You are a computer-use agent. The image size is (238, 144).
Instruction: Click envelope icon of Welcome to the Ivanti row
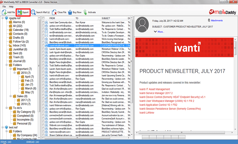click(x=46, y=22)
